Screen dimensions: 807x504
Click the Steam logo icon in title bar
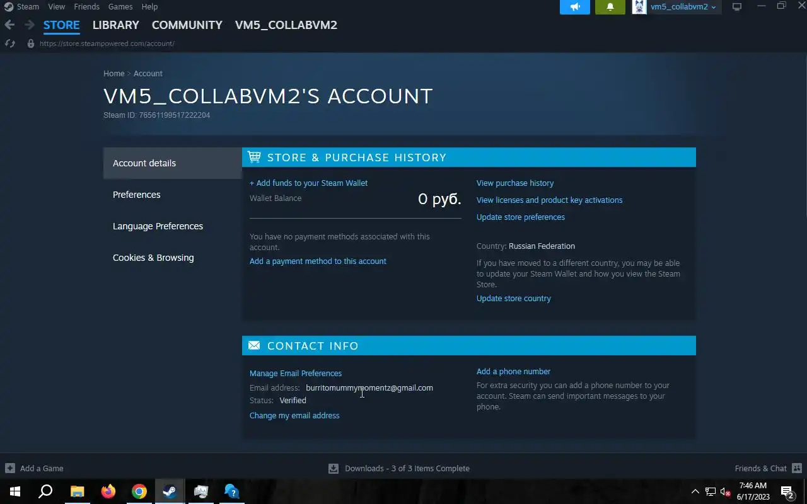coord(8,6)
